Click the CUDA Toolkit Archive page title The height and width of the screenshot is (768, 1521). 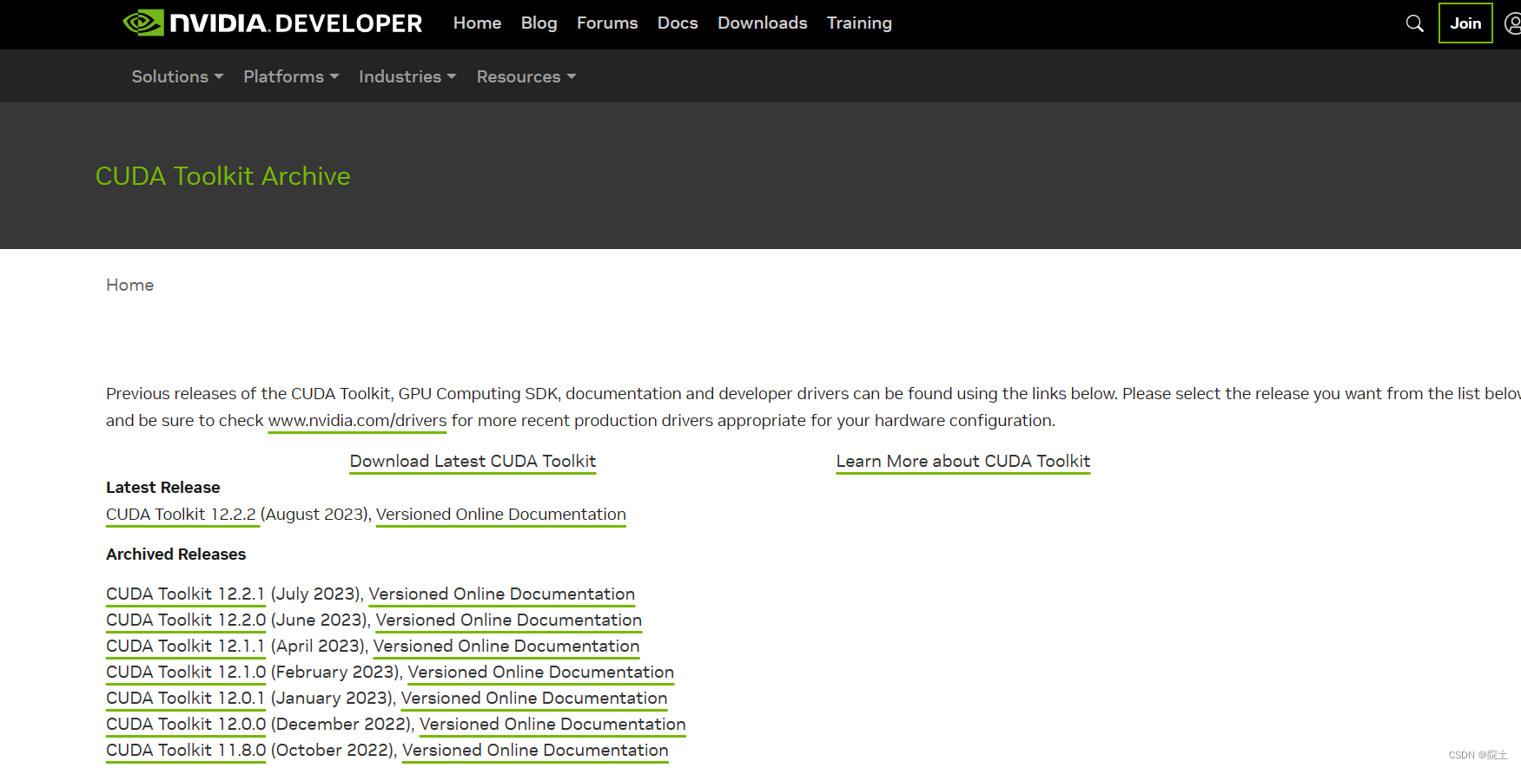[x=222, y=176]
